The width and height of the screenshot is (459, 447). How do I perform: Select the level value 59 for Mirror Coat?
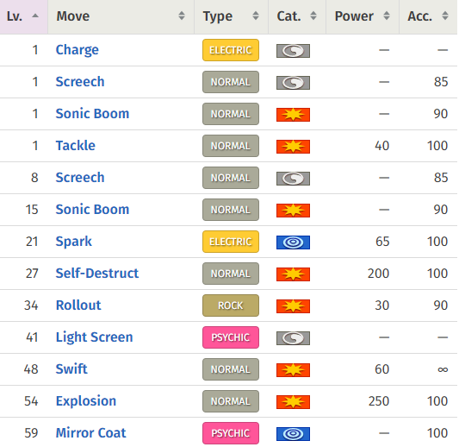31,433
